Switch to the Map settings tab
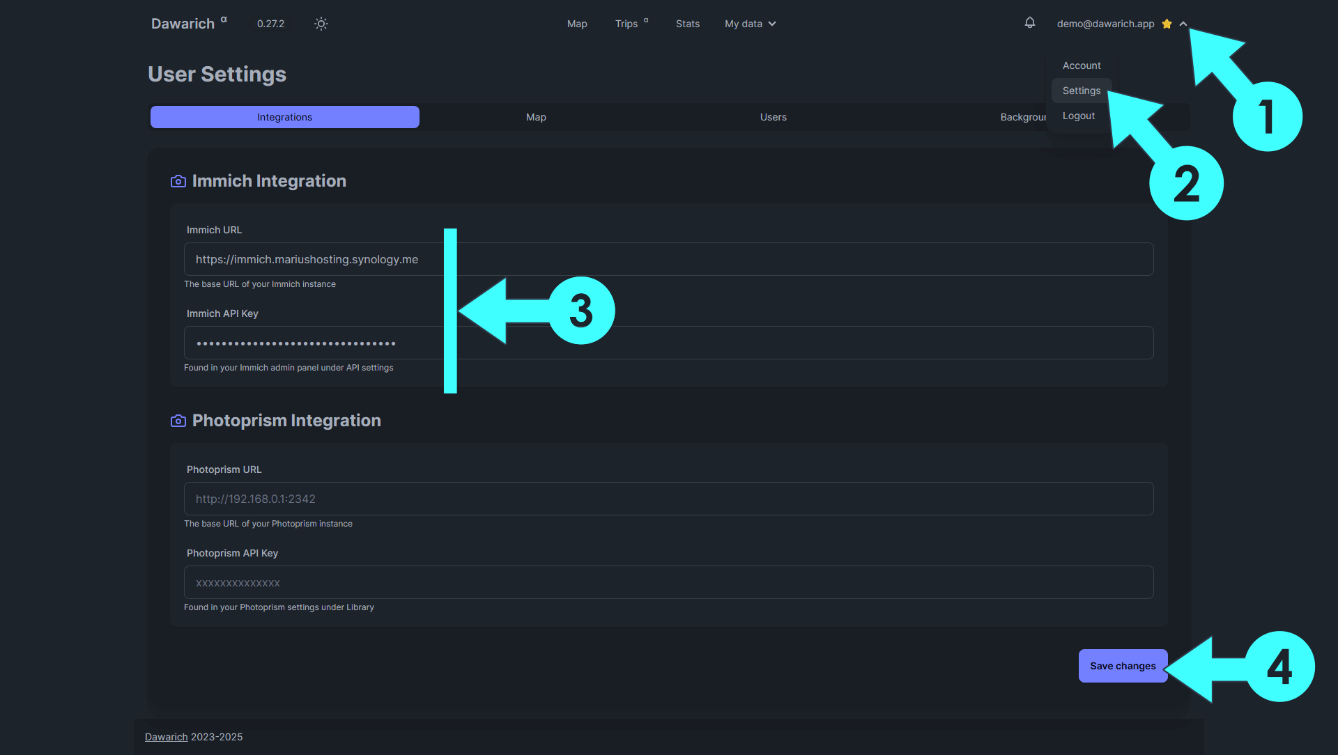The image size is (1338, 755). pos(536,117)
